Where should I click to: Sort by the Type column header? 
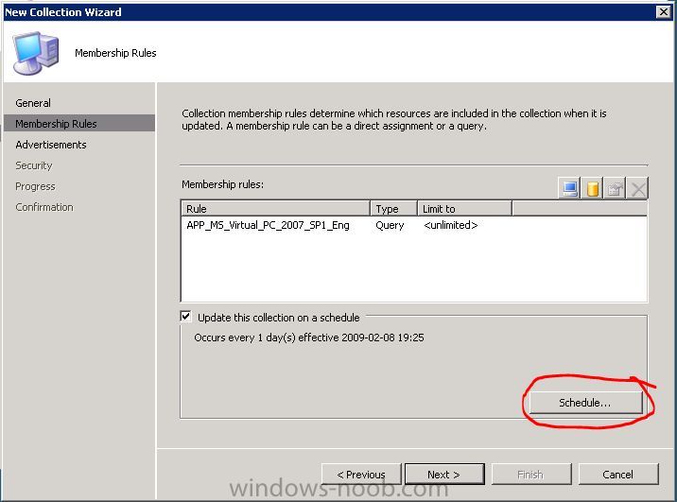coord(393,209)
